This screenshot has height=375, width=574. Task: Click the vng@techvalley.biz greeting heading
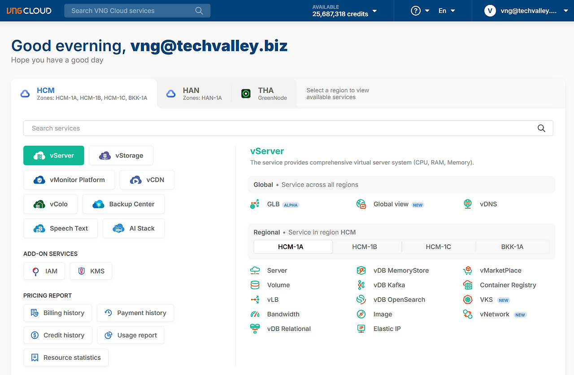(209, 46)
